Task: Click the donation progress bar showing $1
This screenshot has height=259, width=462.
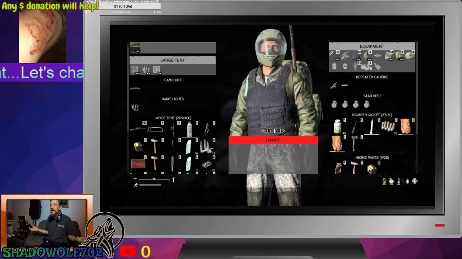Action: (123, 6)
